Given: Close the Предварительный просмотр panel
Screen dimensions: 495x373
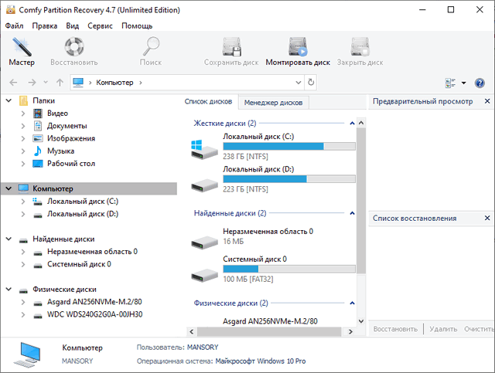Looking at the screenshot, I should (486, 101).
